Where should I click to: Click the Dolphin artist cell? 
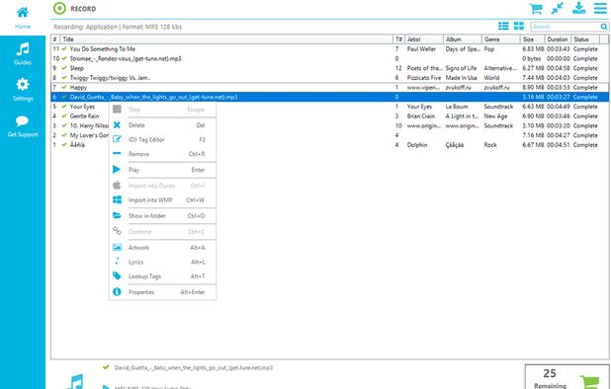point(417,145)
